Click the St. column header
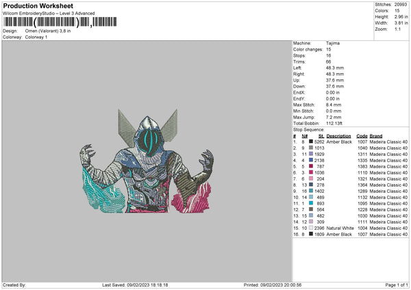This screenshot has width=411, height=290. pyautogui.click(x=321, y=135)
